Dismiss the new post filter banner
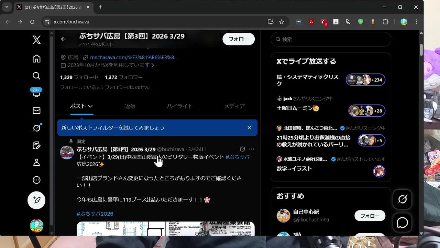440x248 pixels. 249,128
